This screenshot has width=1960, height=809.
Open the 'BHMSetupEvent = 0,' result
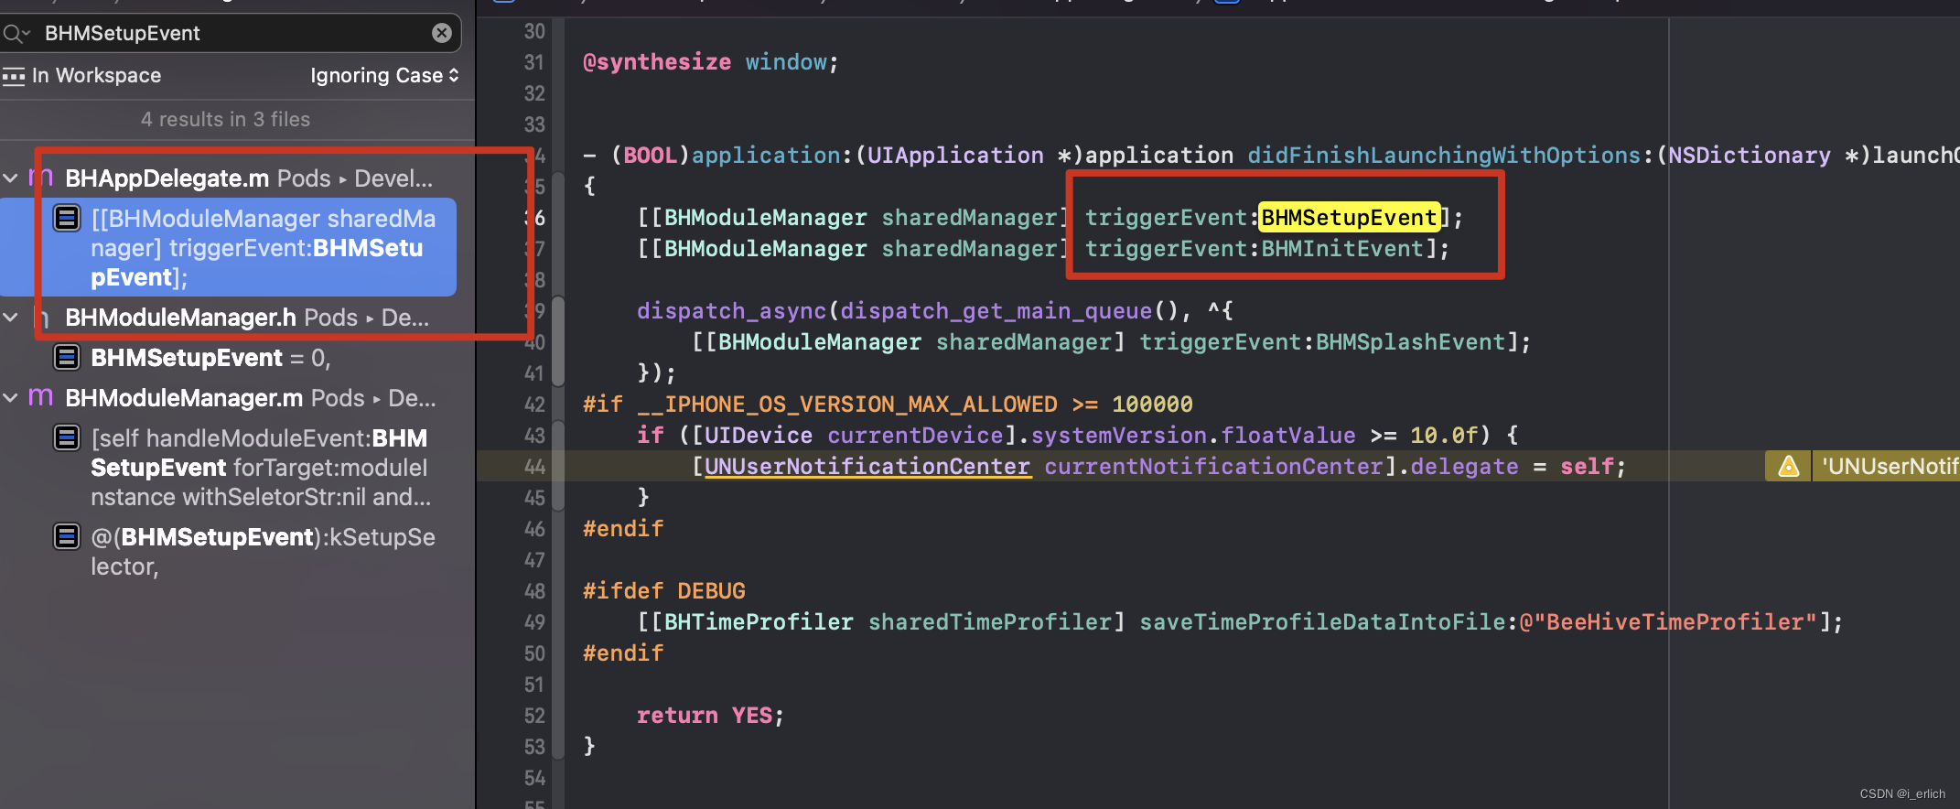click(x=210, y=358)
